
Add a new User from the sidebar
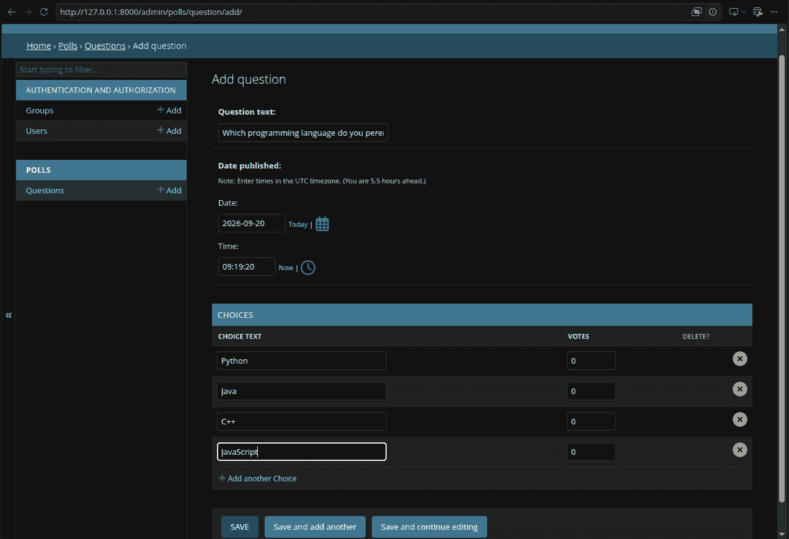pos(169,131)
